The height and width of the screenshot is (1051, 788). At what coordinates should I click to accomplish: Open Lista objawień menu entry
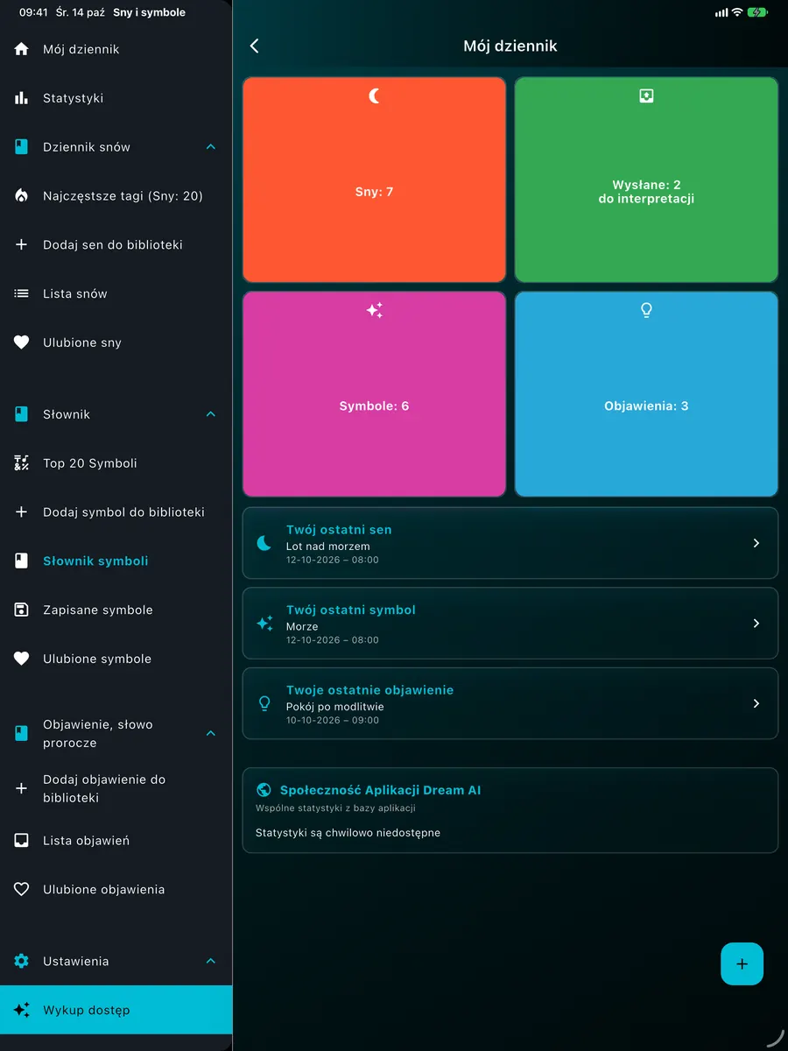point(116,841)
